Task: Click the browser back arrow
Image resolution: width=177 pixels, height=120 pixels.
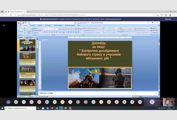Action: click(x=3, y=15)
